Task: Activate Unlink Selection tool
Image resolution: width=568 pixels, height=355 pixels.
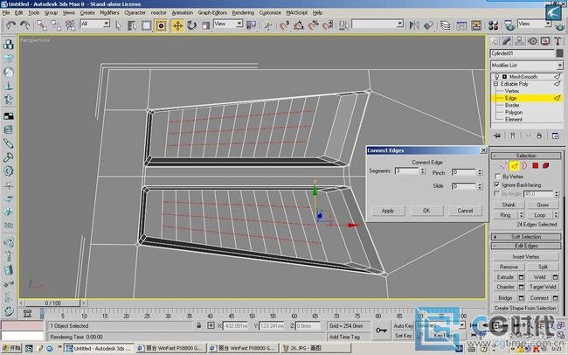Action: pos(56,25)
